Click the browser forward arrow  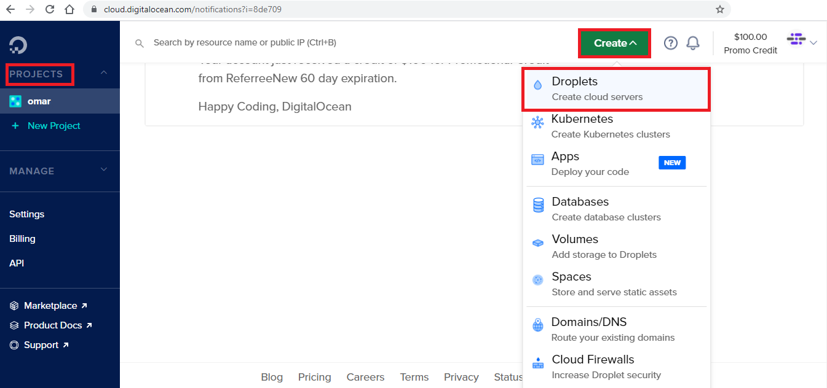(x=30, y=9)
